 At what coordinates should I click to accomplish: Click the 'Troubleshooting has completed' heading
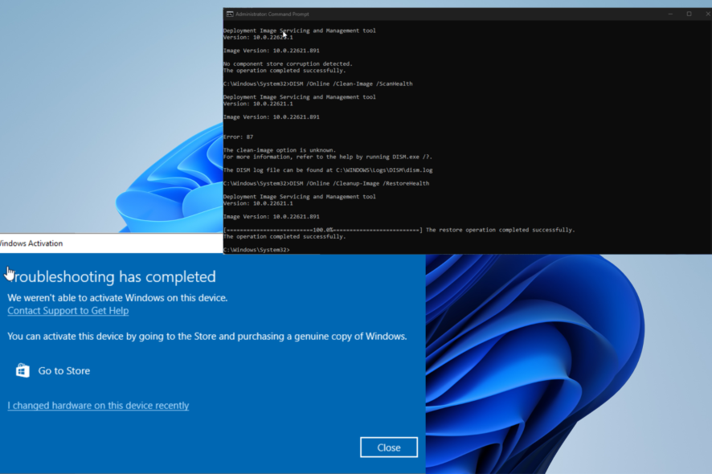click(x=113, y=276)
